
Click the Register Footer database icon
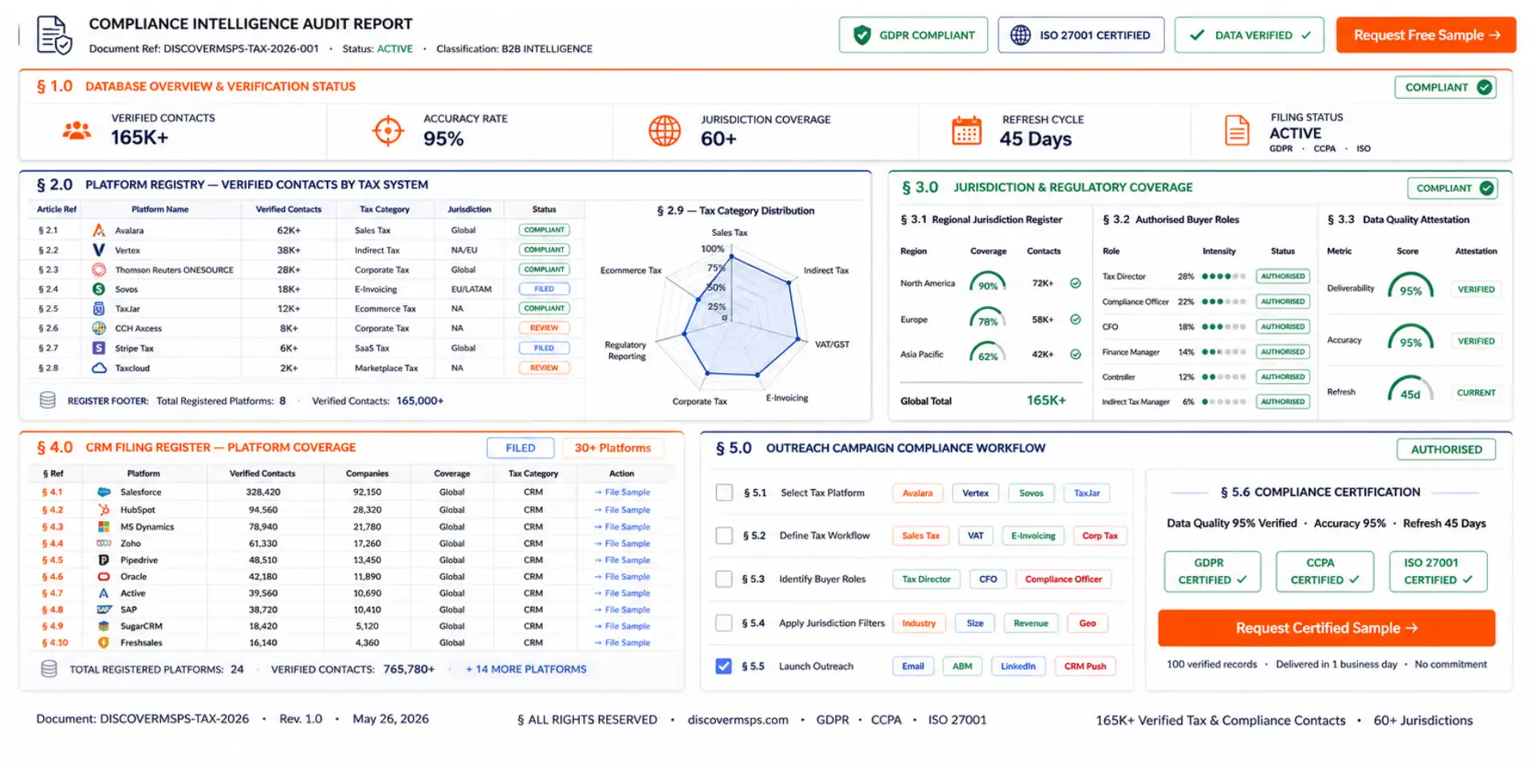click(48, 400)
